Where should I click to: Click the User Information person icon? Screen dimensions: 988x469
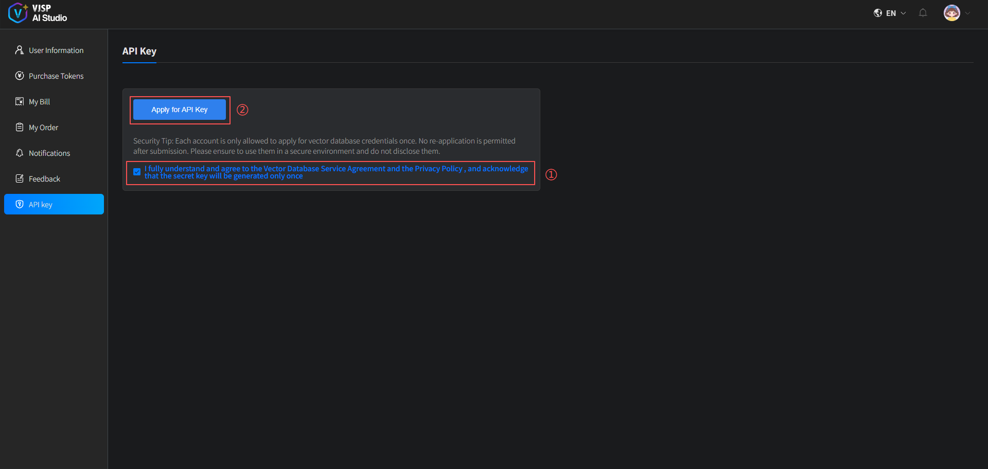(20, 50)
